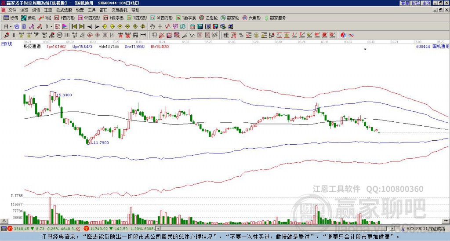Click the blue-red infinity wave icon
The height and width of the screenshot is (241, 450).
[351, 35]
